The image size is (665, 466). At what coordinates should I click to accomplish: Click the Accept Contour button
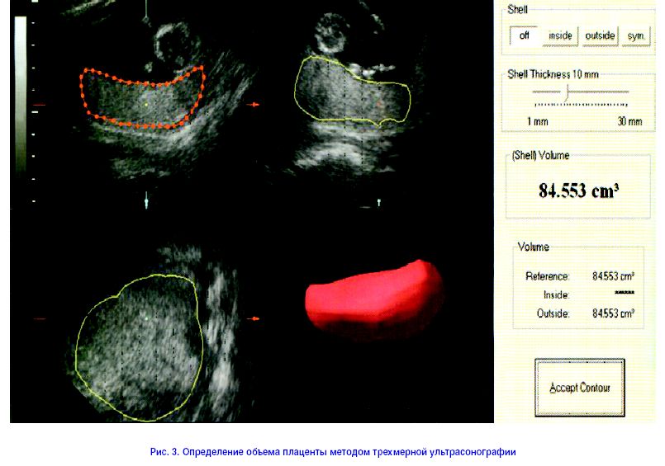coord(580,387)
